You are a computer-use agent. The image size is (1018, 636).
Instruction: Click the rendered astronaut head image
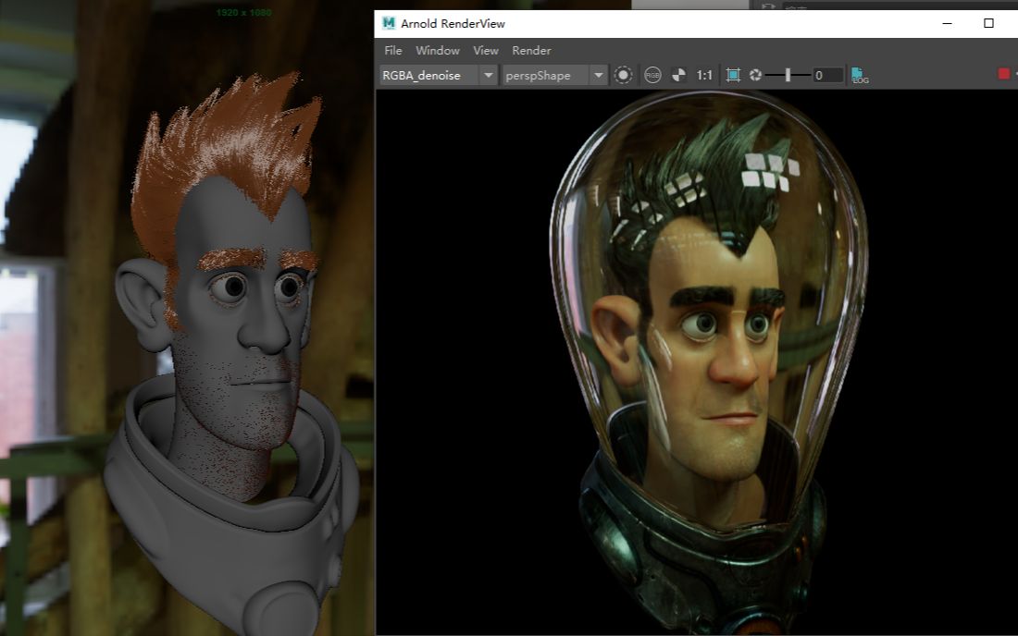pyautogui.click(x=708, y=363)
